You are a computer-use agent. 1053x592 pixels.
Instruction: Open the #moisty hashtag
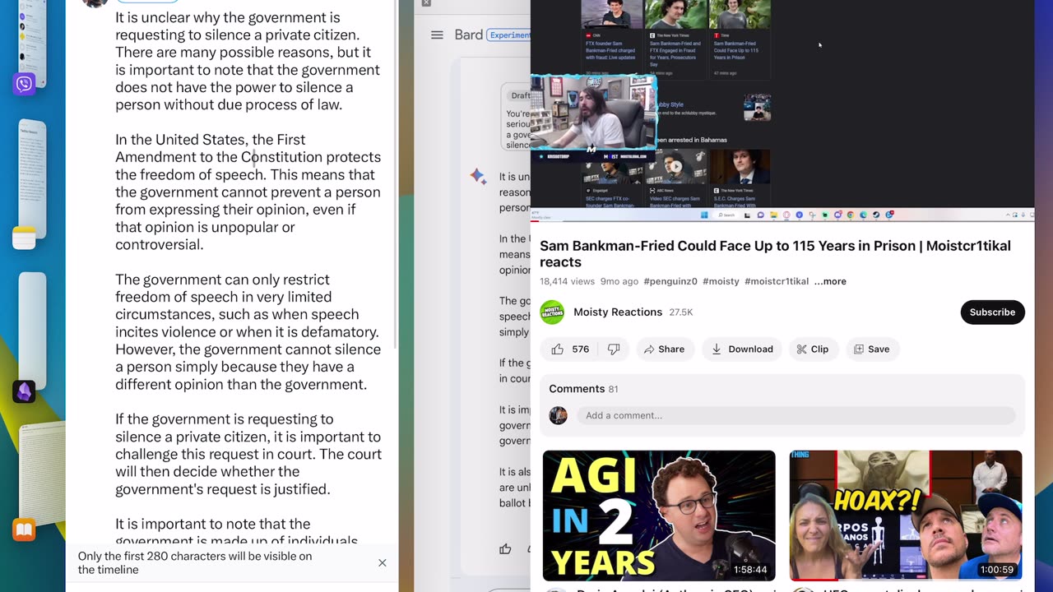tap(721, 281)
